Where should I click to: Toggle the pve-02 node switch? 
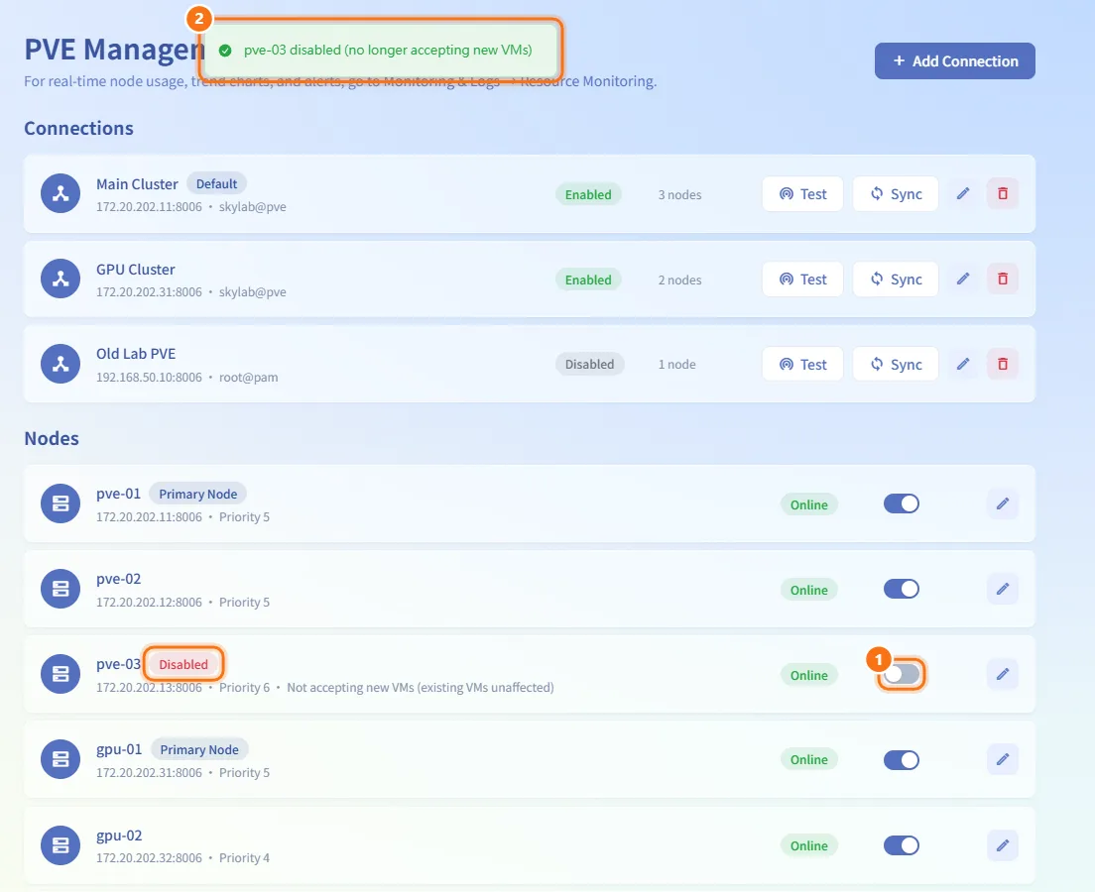pos(902,589)
